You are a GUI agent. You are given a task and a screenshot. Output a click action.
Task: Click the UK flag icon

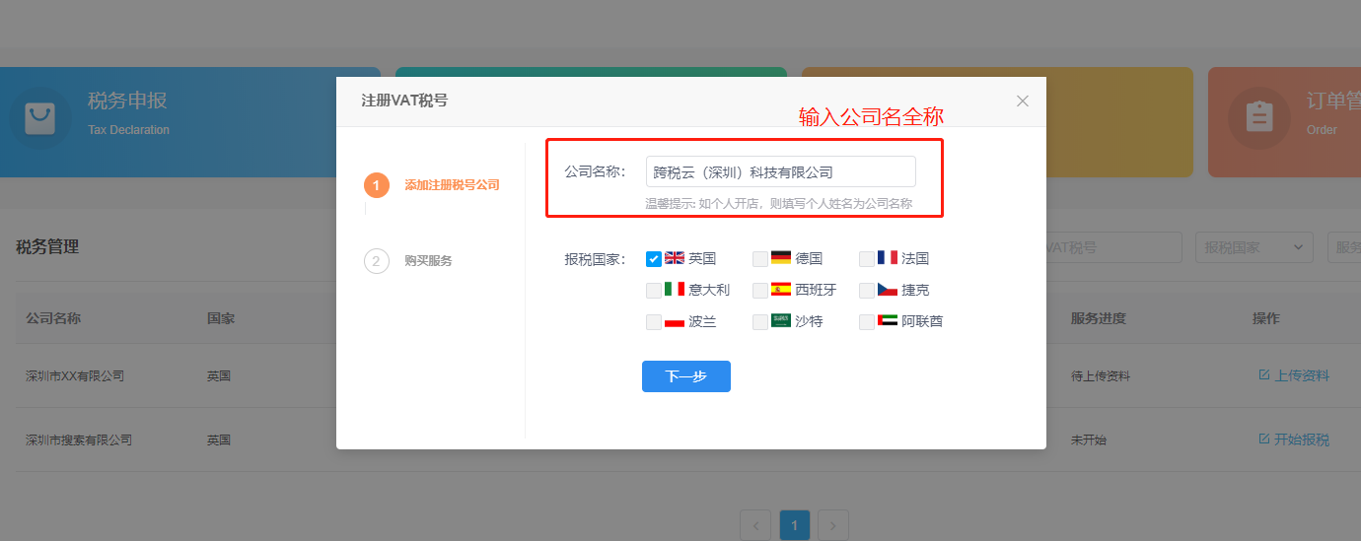click(675, 258)
